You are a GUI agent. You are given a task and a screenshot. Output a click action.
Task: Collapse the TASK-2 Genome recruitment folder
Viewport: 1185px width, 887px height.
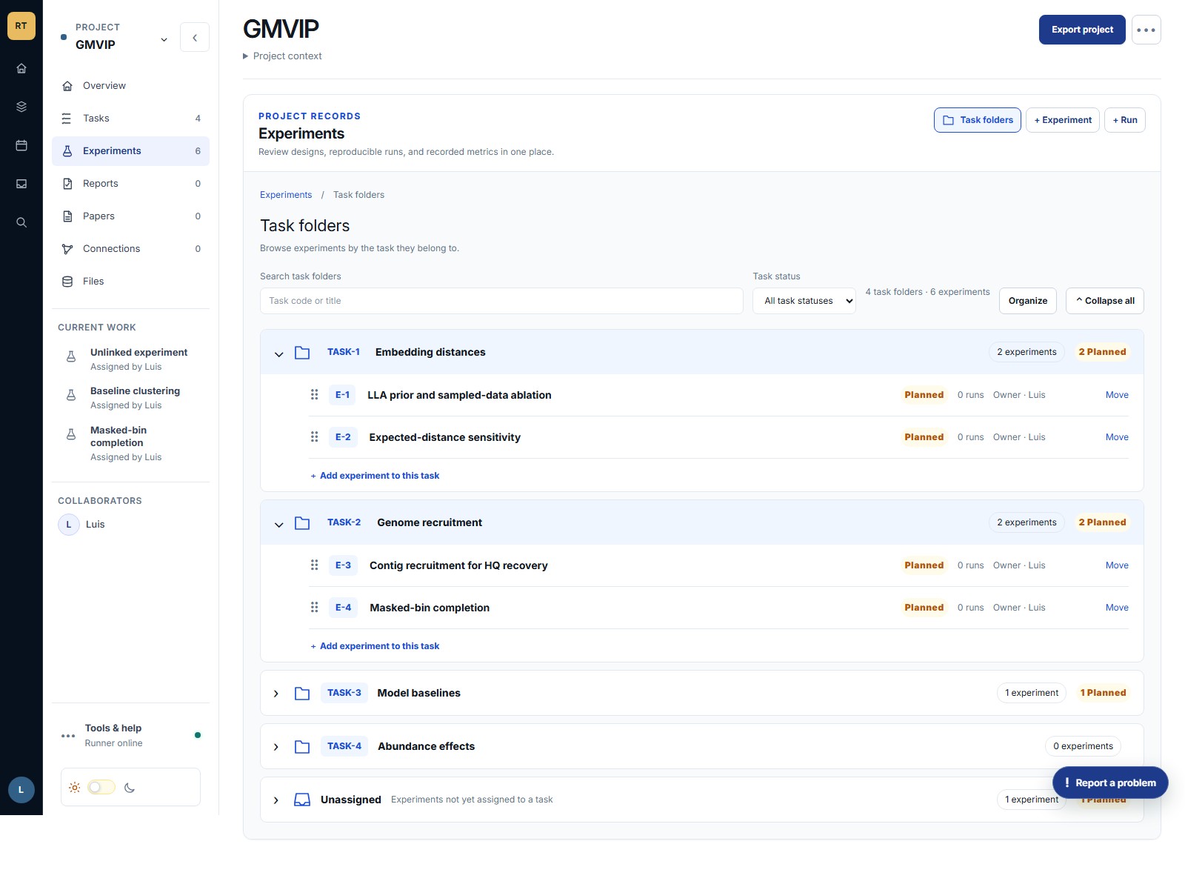[279, 525]
